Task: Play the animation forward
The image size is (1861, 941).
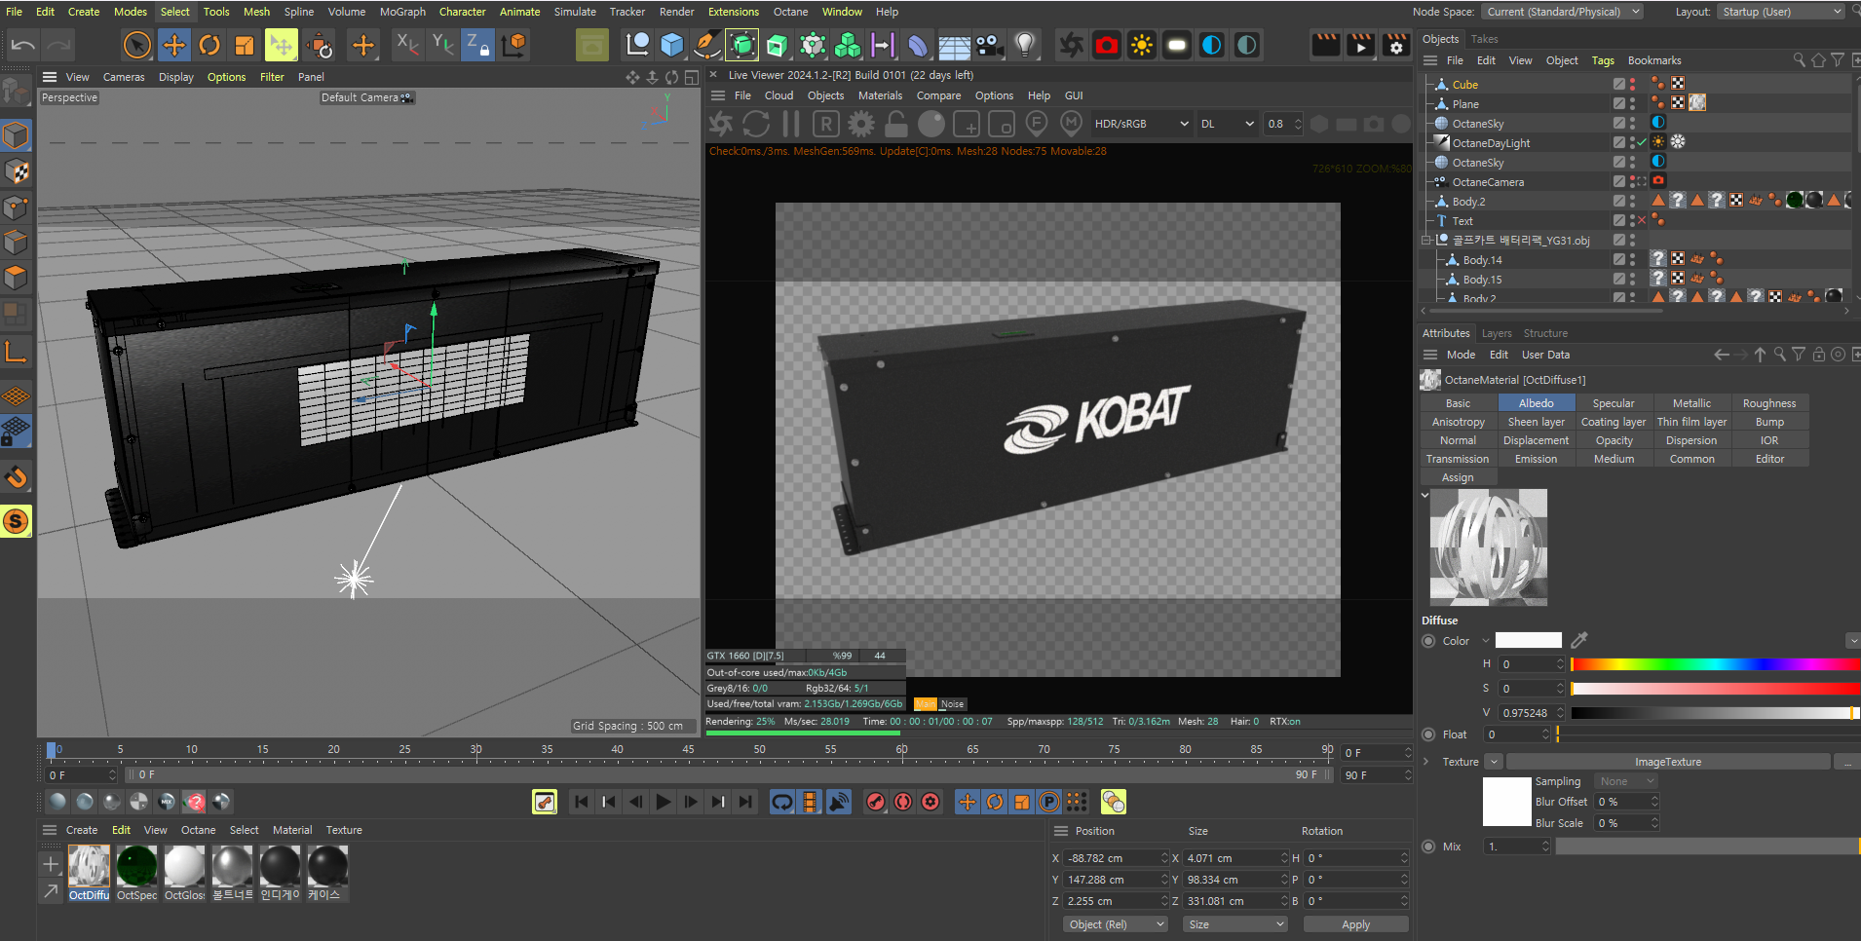Action: (664, 802)
